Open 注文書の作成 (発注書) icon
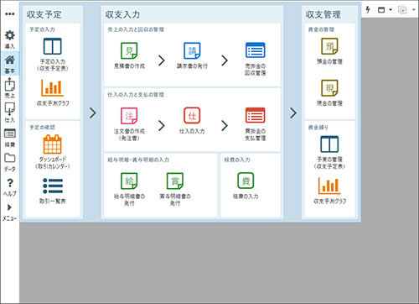Screen dimensions: 419x304 pyautogui.click(x=129, y=124)
